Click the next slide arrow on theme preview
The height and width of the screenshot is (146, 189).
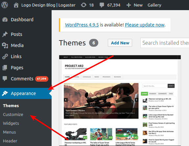click(x=136, y=100)
